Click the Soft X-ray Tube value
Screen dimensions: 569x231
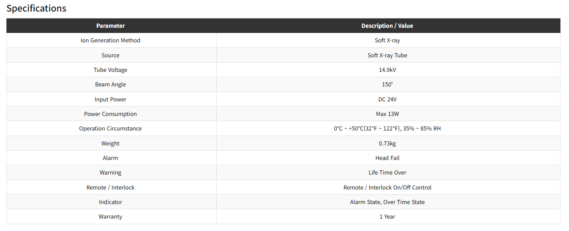pyautogui.click(x=387, y=55)
